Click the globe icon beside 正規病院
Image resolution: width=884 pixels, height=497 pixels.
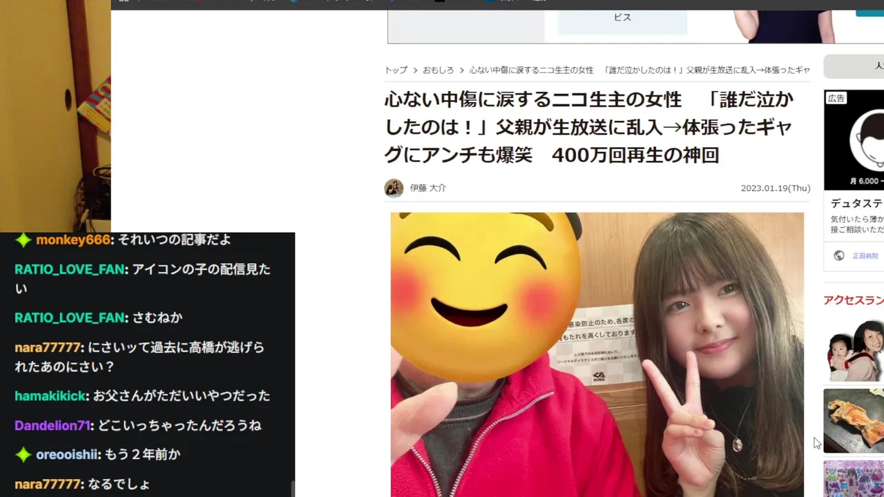pyautogui.click(x=839, y=255)
